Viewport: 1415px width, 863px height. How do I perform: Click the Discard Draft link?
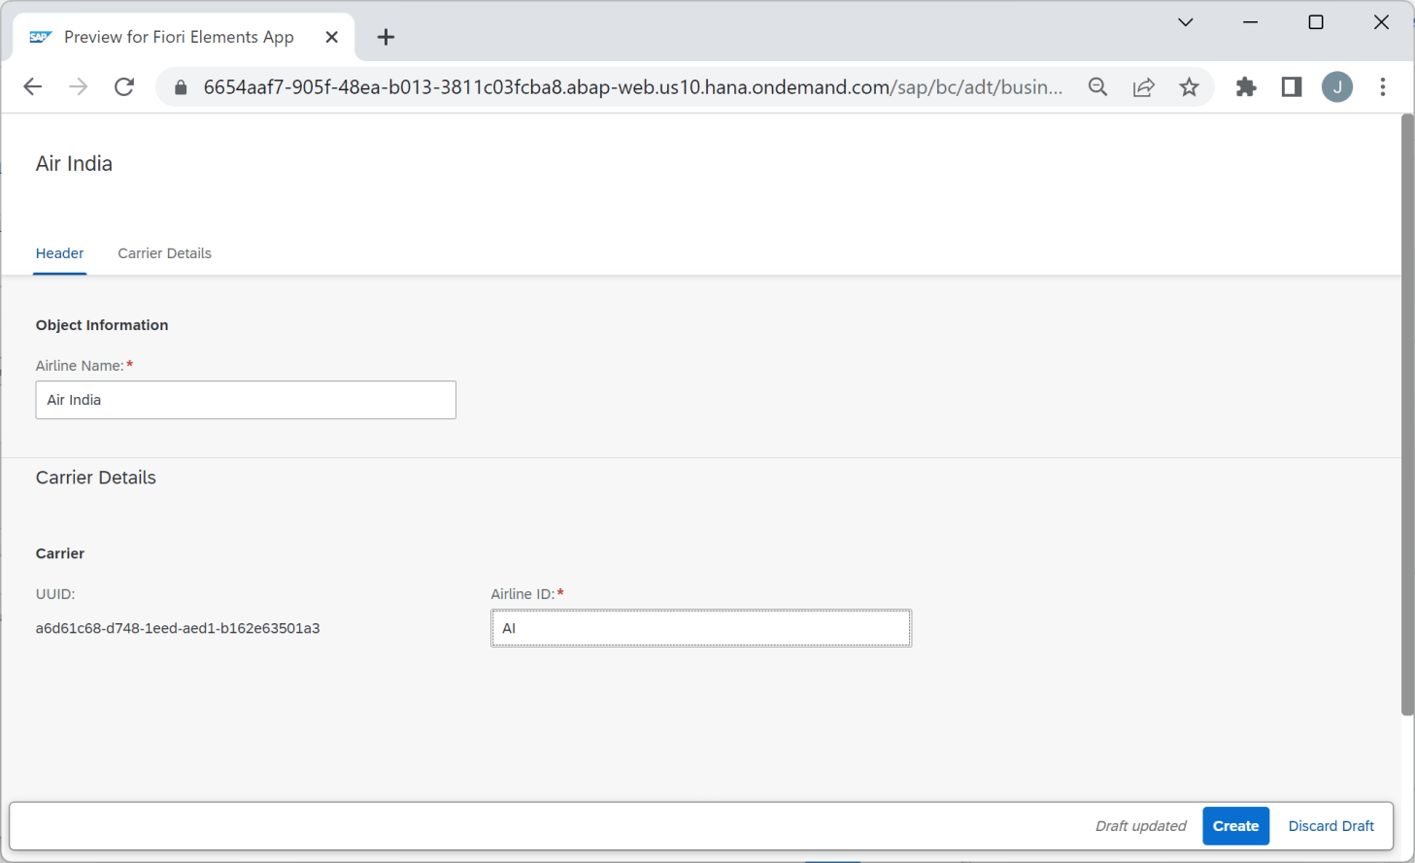tap(1331, 825)
